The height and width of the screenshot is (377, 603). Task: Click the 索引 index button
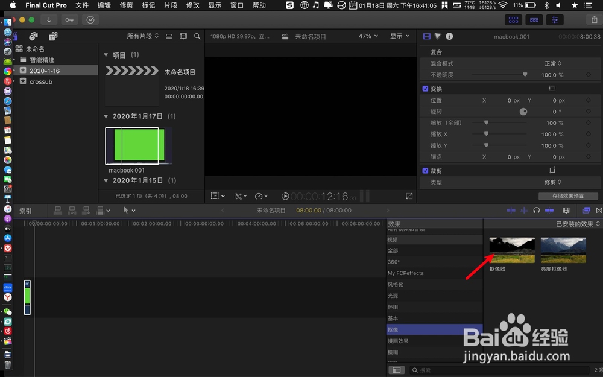point(25,210)
